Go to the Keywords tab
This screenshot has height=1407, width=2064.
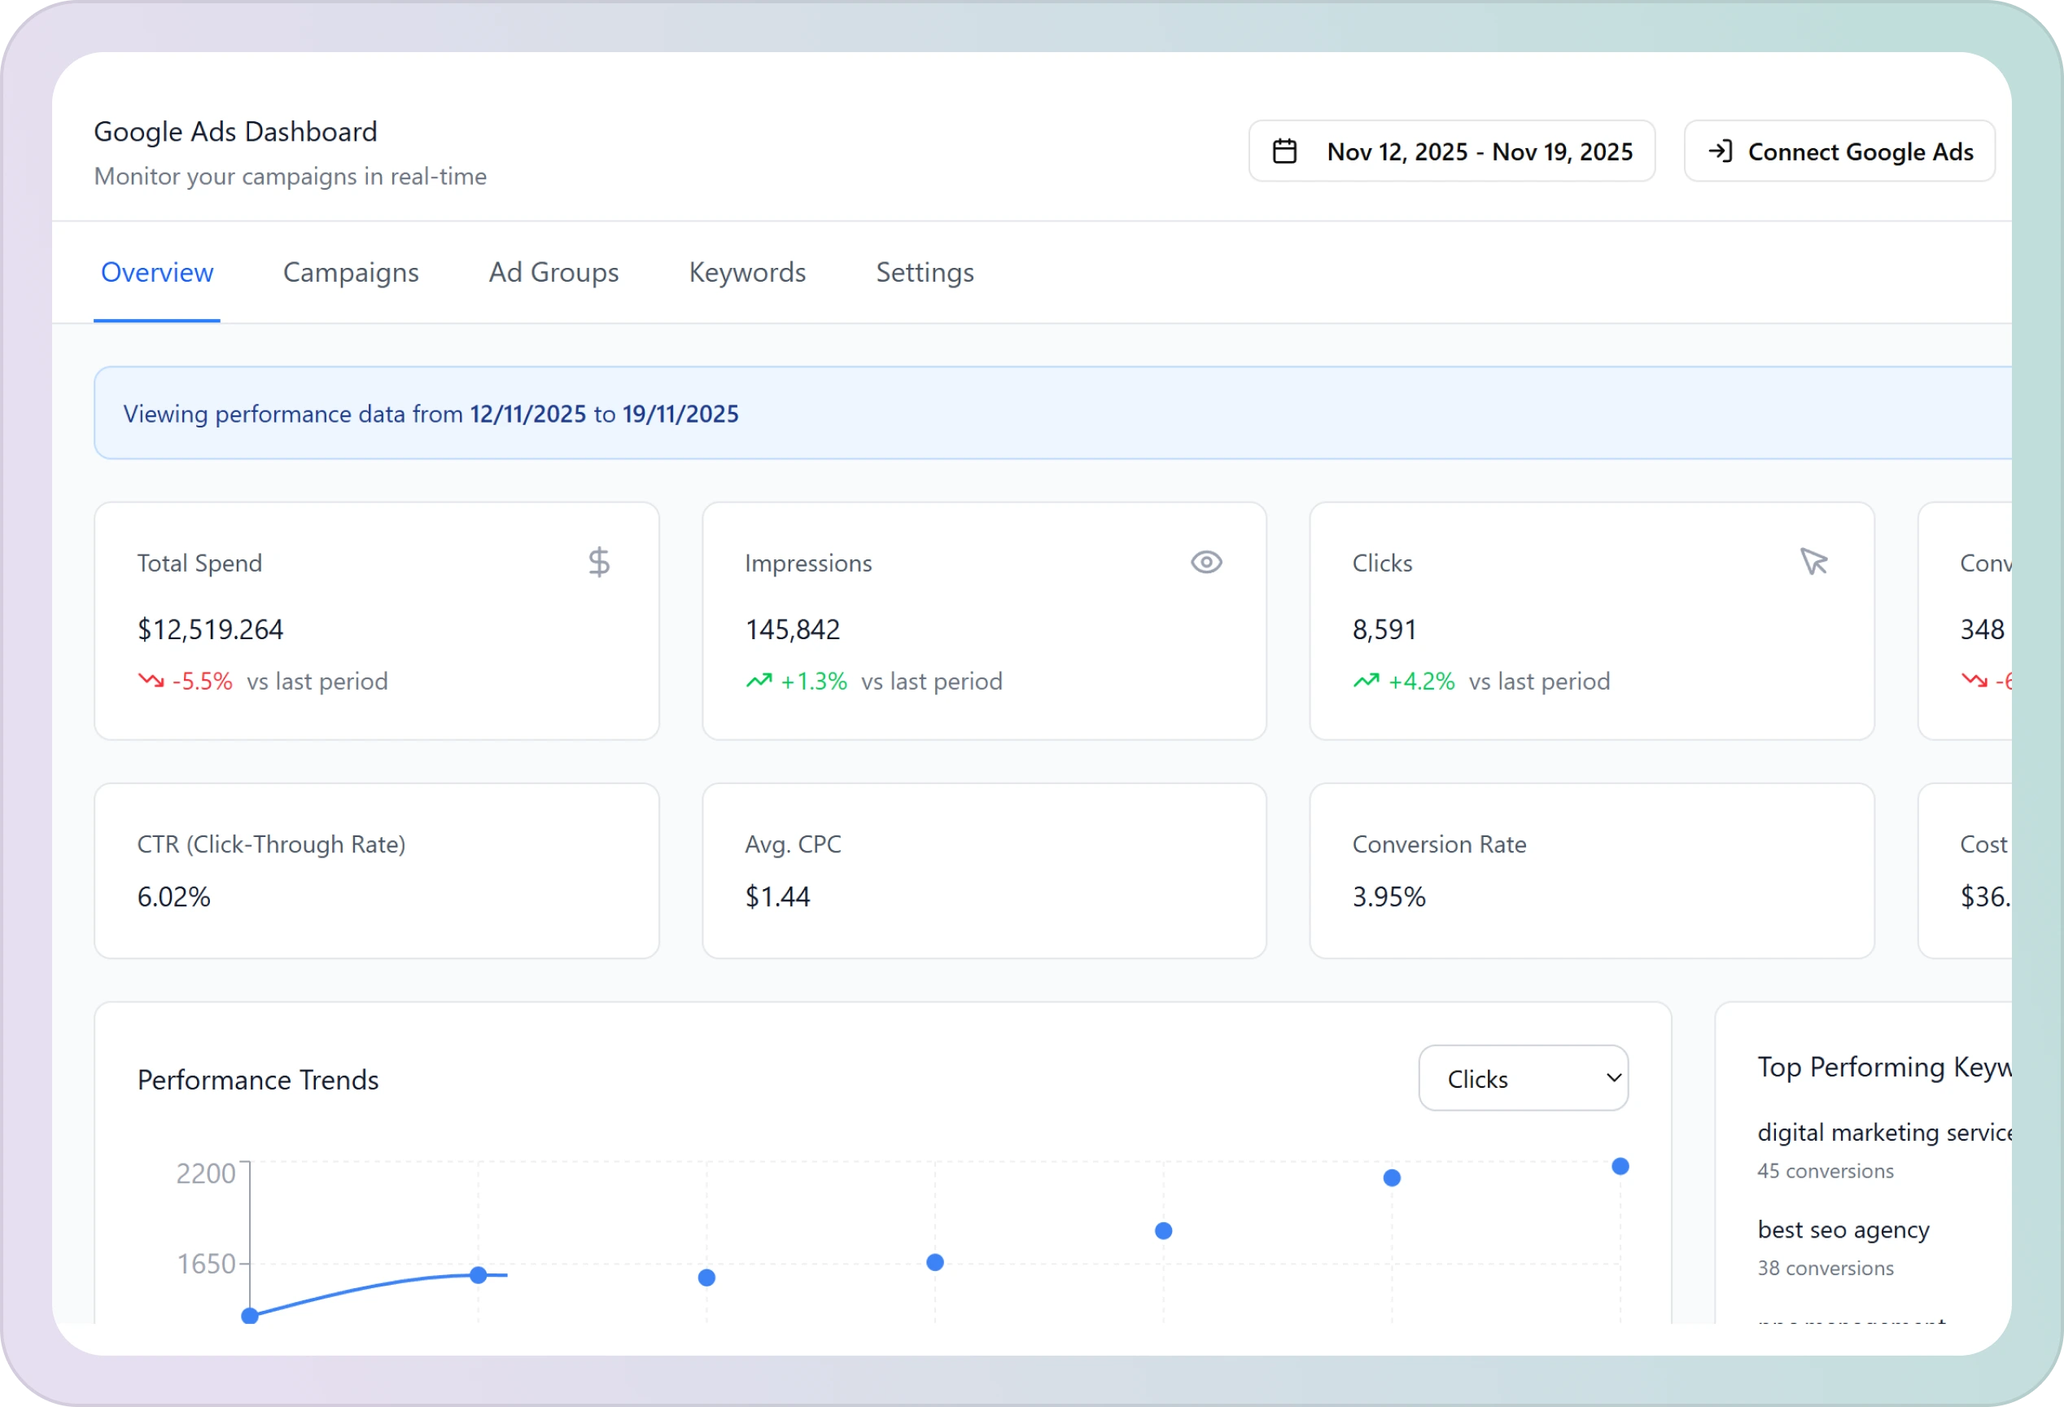tap(747, 273)
